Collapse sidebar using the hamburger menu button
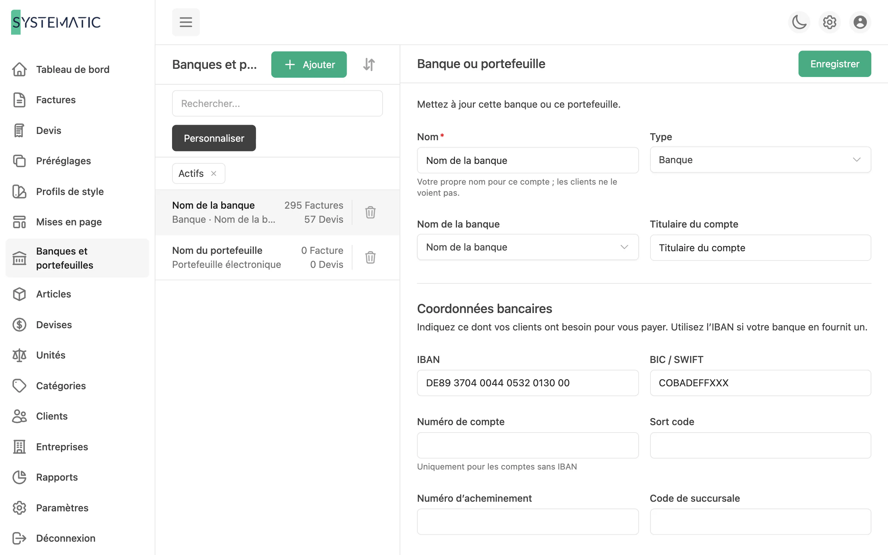This screenshot has width=888, height=555. [x=186, y=22]
